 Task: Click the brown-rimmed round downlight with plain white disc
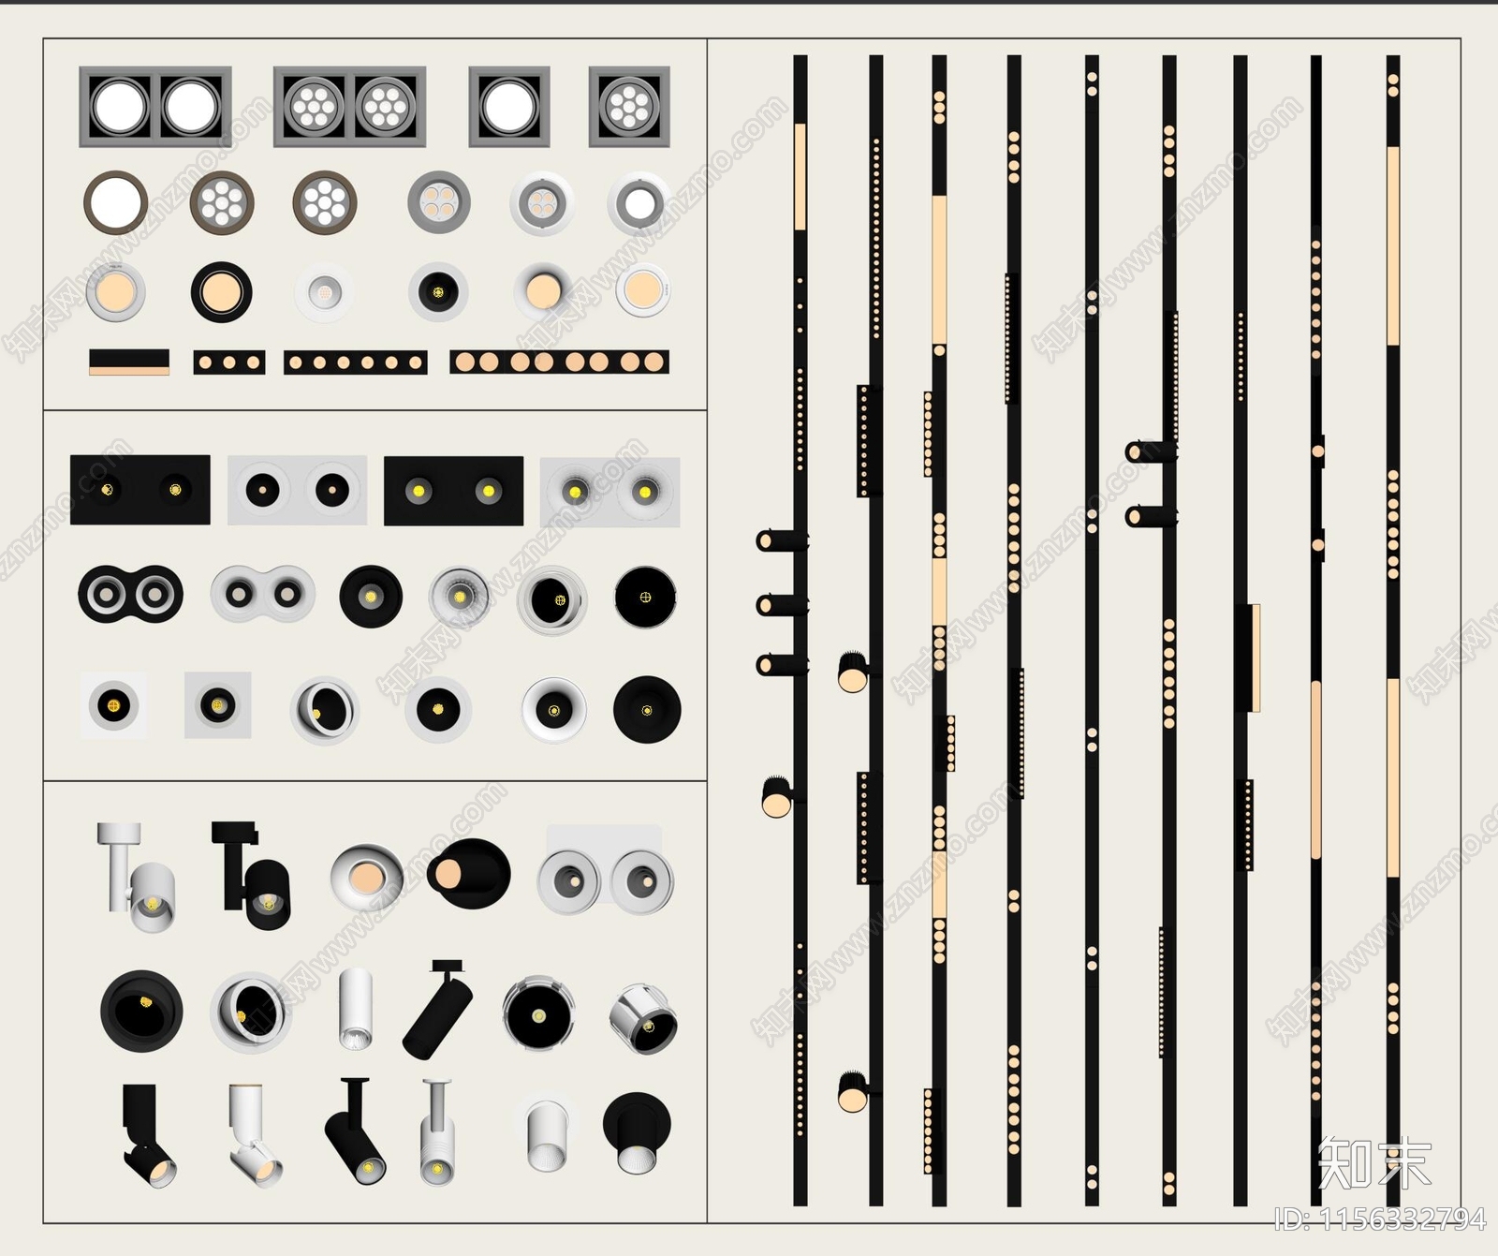click(x=115, y=202)
